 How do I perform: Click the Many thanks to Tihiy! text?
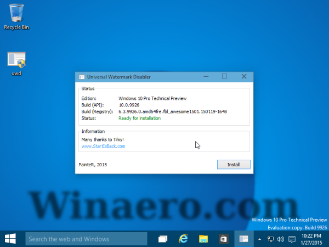point(103,139)
